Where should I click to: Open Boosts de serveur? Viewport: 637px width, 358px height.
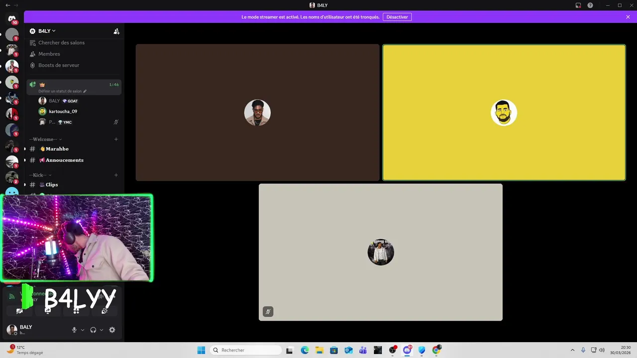[58, 65]
